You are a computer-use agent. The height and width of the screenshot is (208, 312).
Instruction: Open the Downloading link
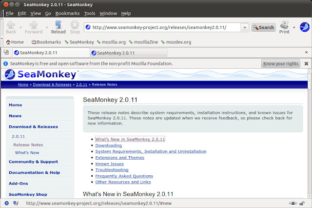109,146
